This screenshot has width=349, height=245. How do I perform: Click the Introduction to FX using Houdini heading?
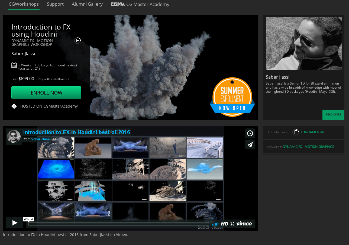click(x=41, y=31)
